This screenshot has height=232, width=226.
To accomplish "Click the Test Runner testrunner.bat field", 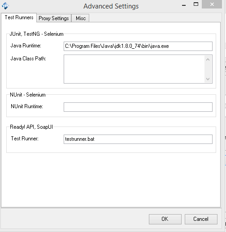I will pyautogui.click(x=138, y=139).
